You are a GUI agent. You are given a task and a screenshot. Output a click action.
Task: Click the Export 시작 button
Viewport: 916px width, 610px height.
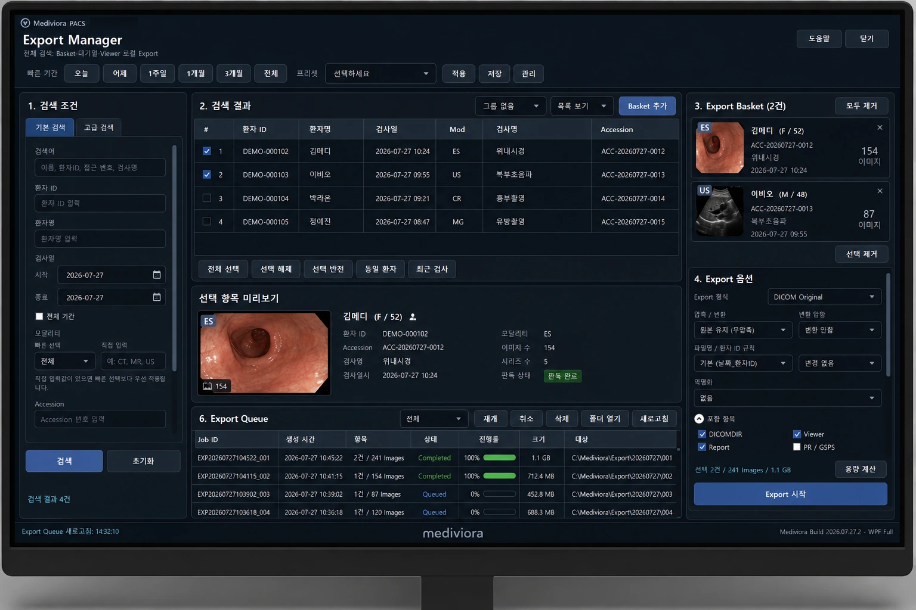[x=790, y=494]
